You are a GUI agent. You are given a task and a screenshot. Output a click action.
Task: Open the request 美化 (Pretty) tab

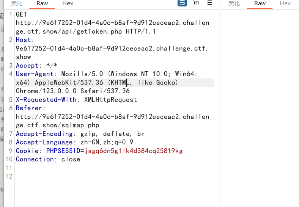click(16, 3)
